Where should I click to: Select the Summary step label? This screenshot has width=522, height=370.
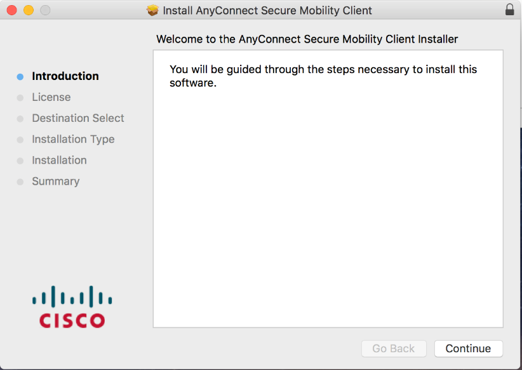pos(56,182)
